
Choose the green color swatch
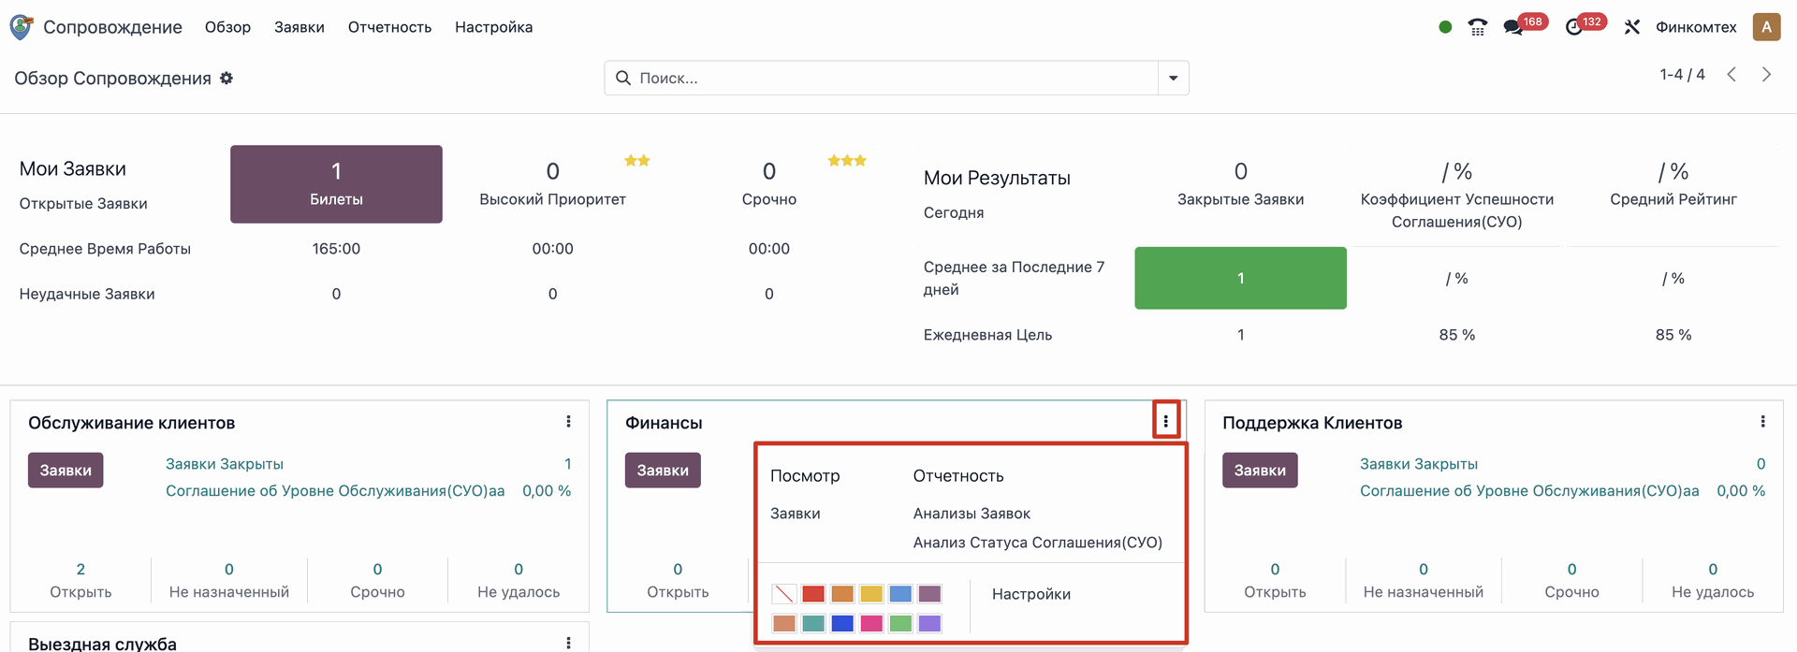(900, 623)
